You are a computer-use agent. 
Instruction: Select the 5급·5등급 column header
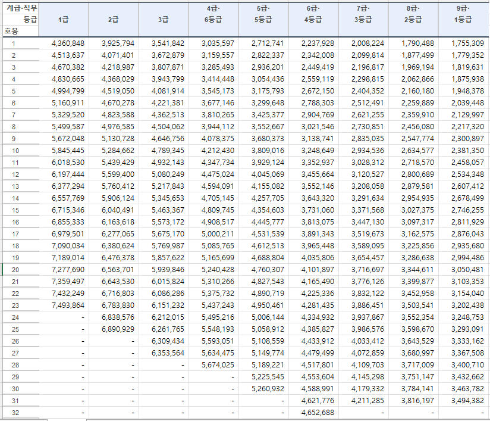click(x=263, y=20)
